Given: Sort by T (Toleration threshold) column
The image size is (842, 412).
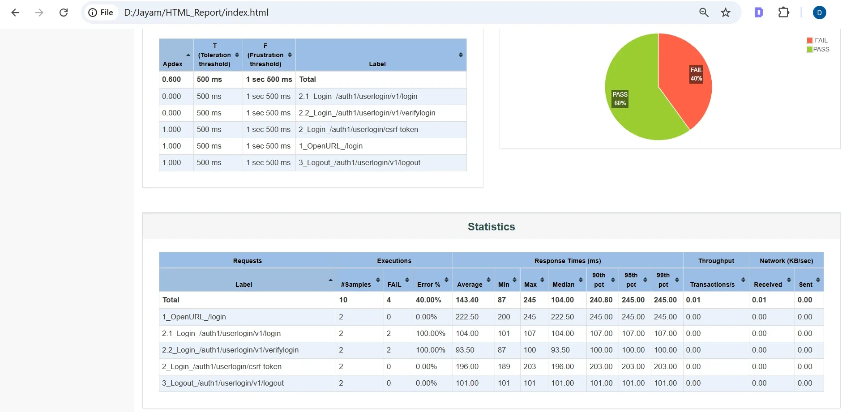Looking at the screenshot, I should [x=218, y=55].
